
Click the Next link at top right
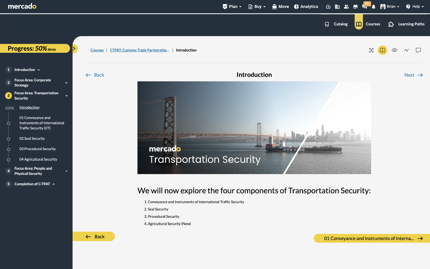(x=413, y=75)
